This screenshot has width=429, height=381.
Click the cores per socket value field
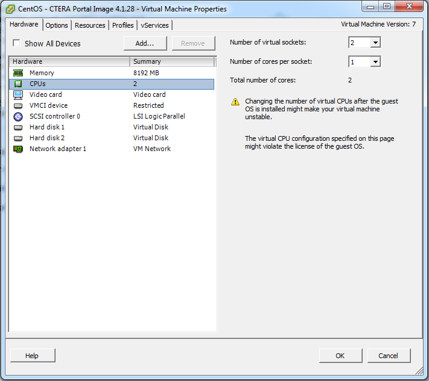click(360, 62)
